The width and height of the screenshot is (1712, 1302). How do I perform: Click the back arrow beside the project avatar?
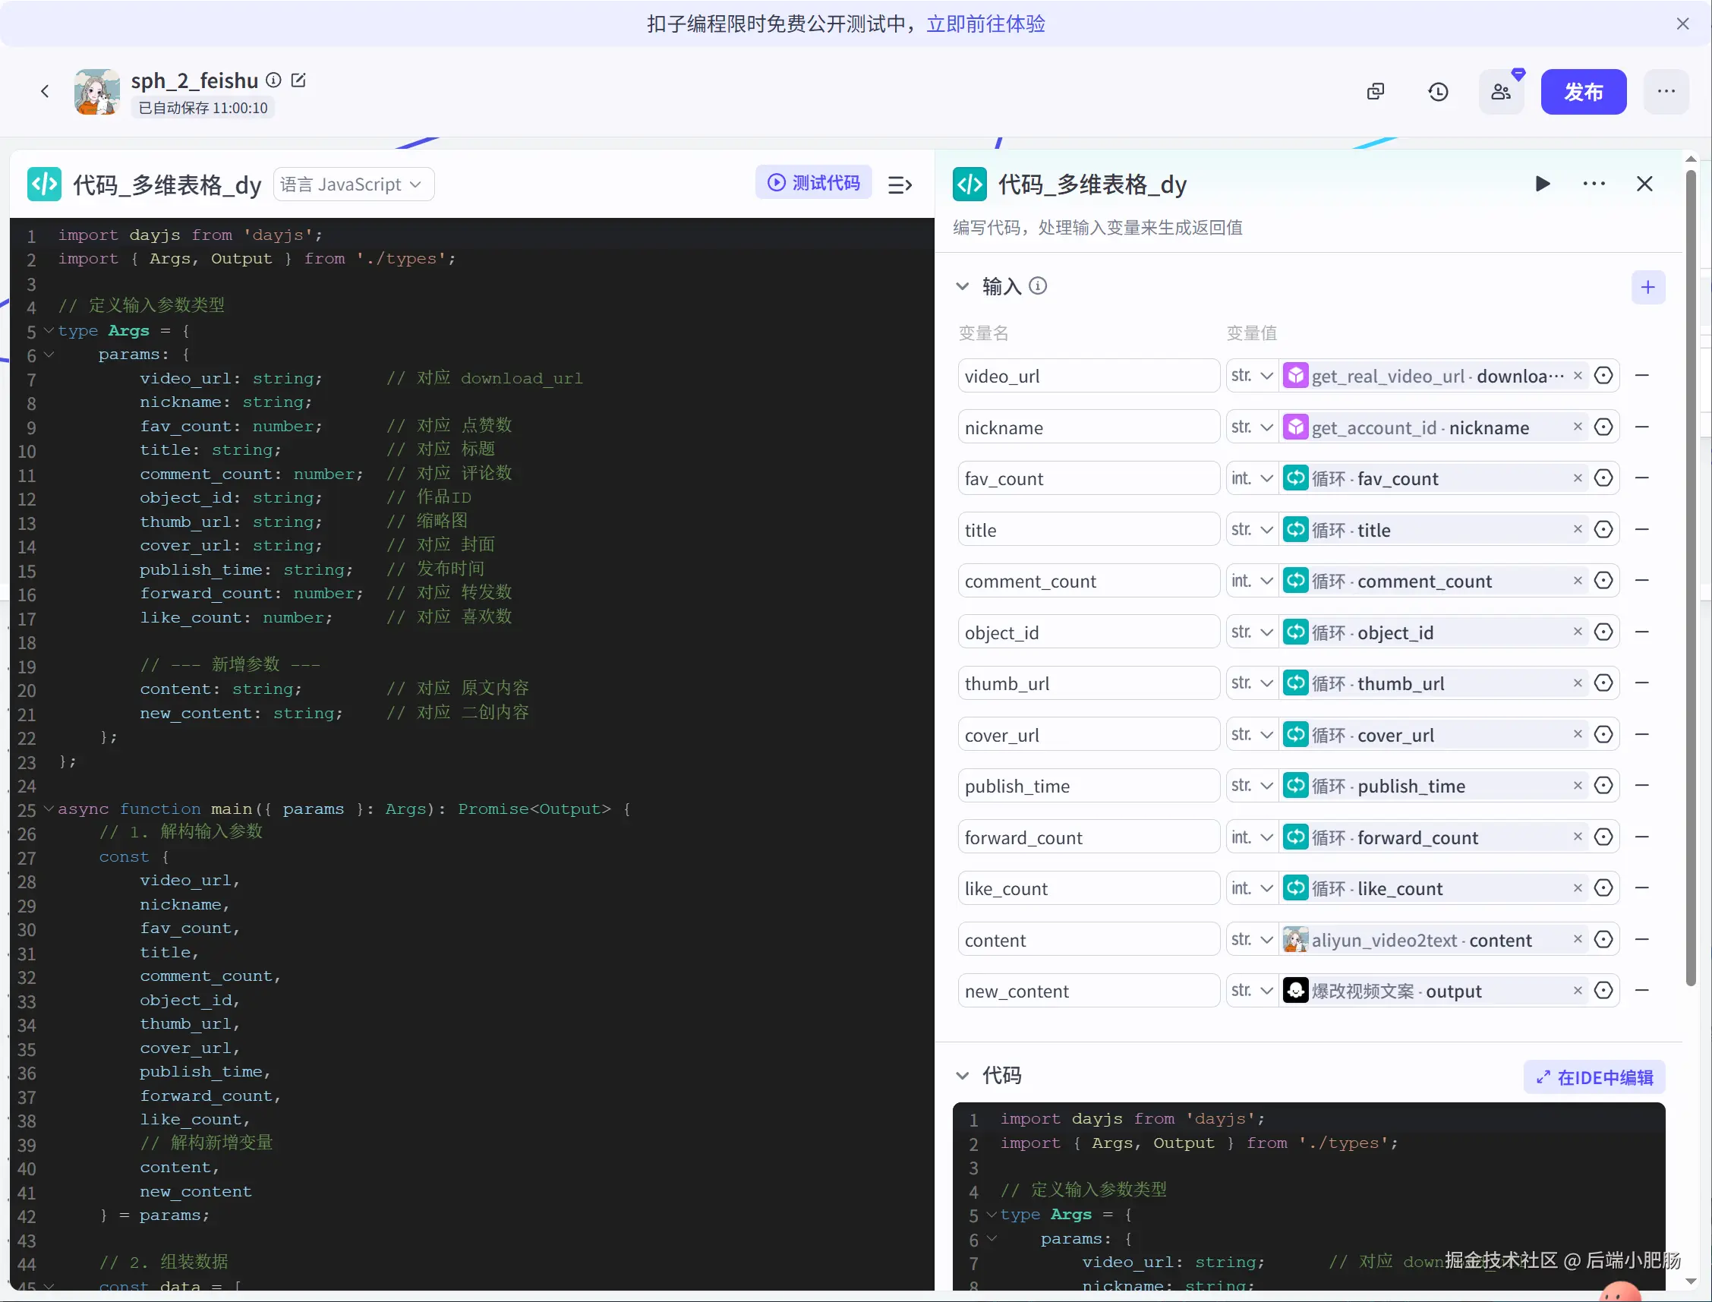pos(45,91)
